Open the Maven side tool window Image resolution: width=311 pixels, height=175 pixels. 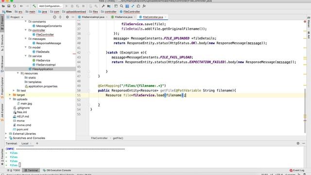[309, 22]
